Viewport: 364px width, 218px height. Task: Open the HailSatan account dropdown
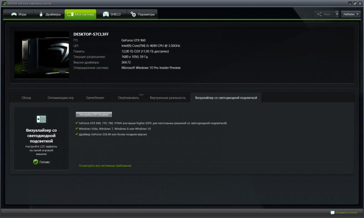tap(351, 14)
